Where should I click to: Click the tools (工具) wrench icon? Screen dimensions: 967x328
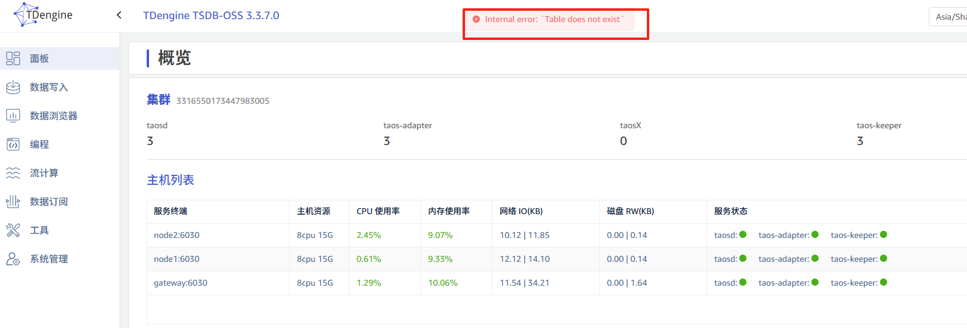click(13, 230)
